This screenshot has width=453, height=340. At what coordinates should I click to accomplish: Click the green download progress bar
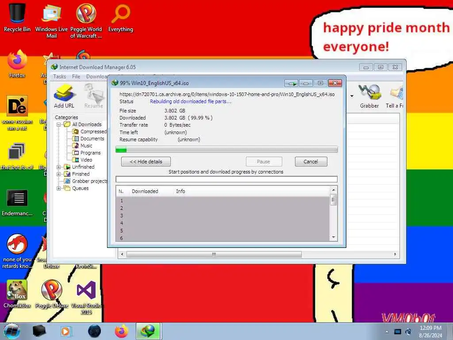pyautogui.click(x=226, y=150)
